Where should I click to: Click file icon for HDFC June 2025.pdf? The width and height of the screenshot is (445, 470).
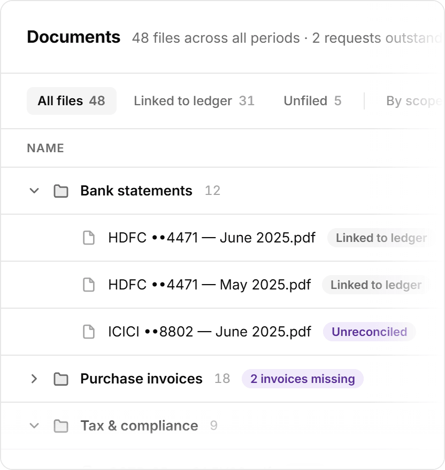[89, 238]
